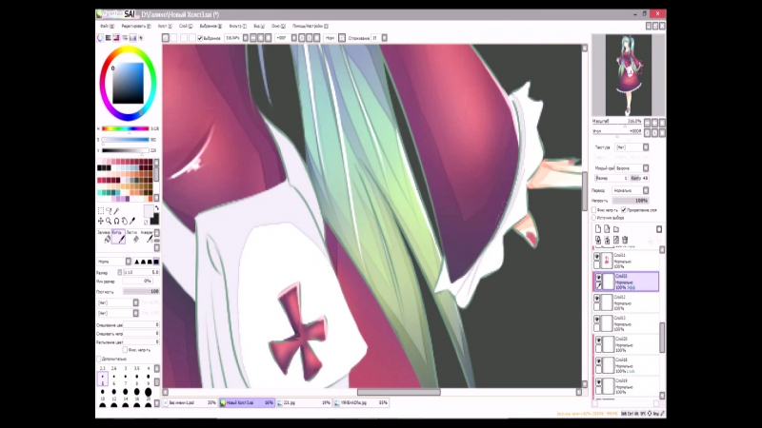The height and width of the screenshot is (428, 762).
Task: Hide layer Слой12 via eye icon
Action: (597, 299)
